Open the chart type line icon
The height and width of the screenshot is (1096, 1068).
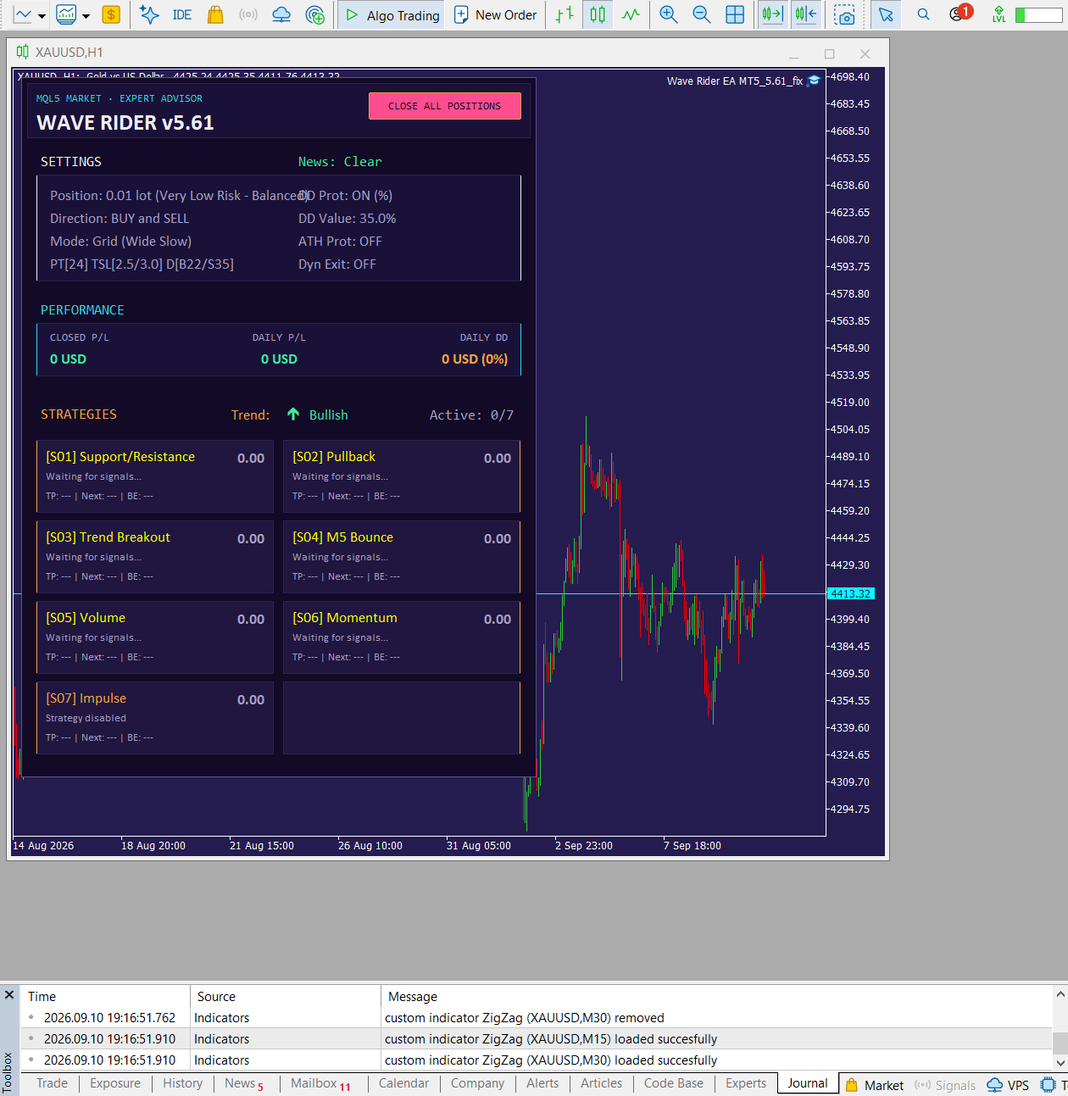(23, 14)
